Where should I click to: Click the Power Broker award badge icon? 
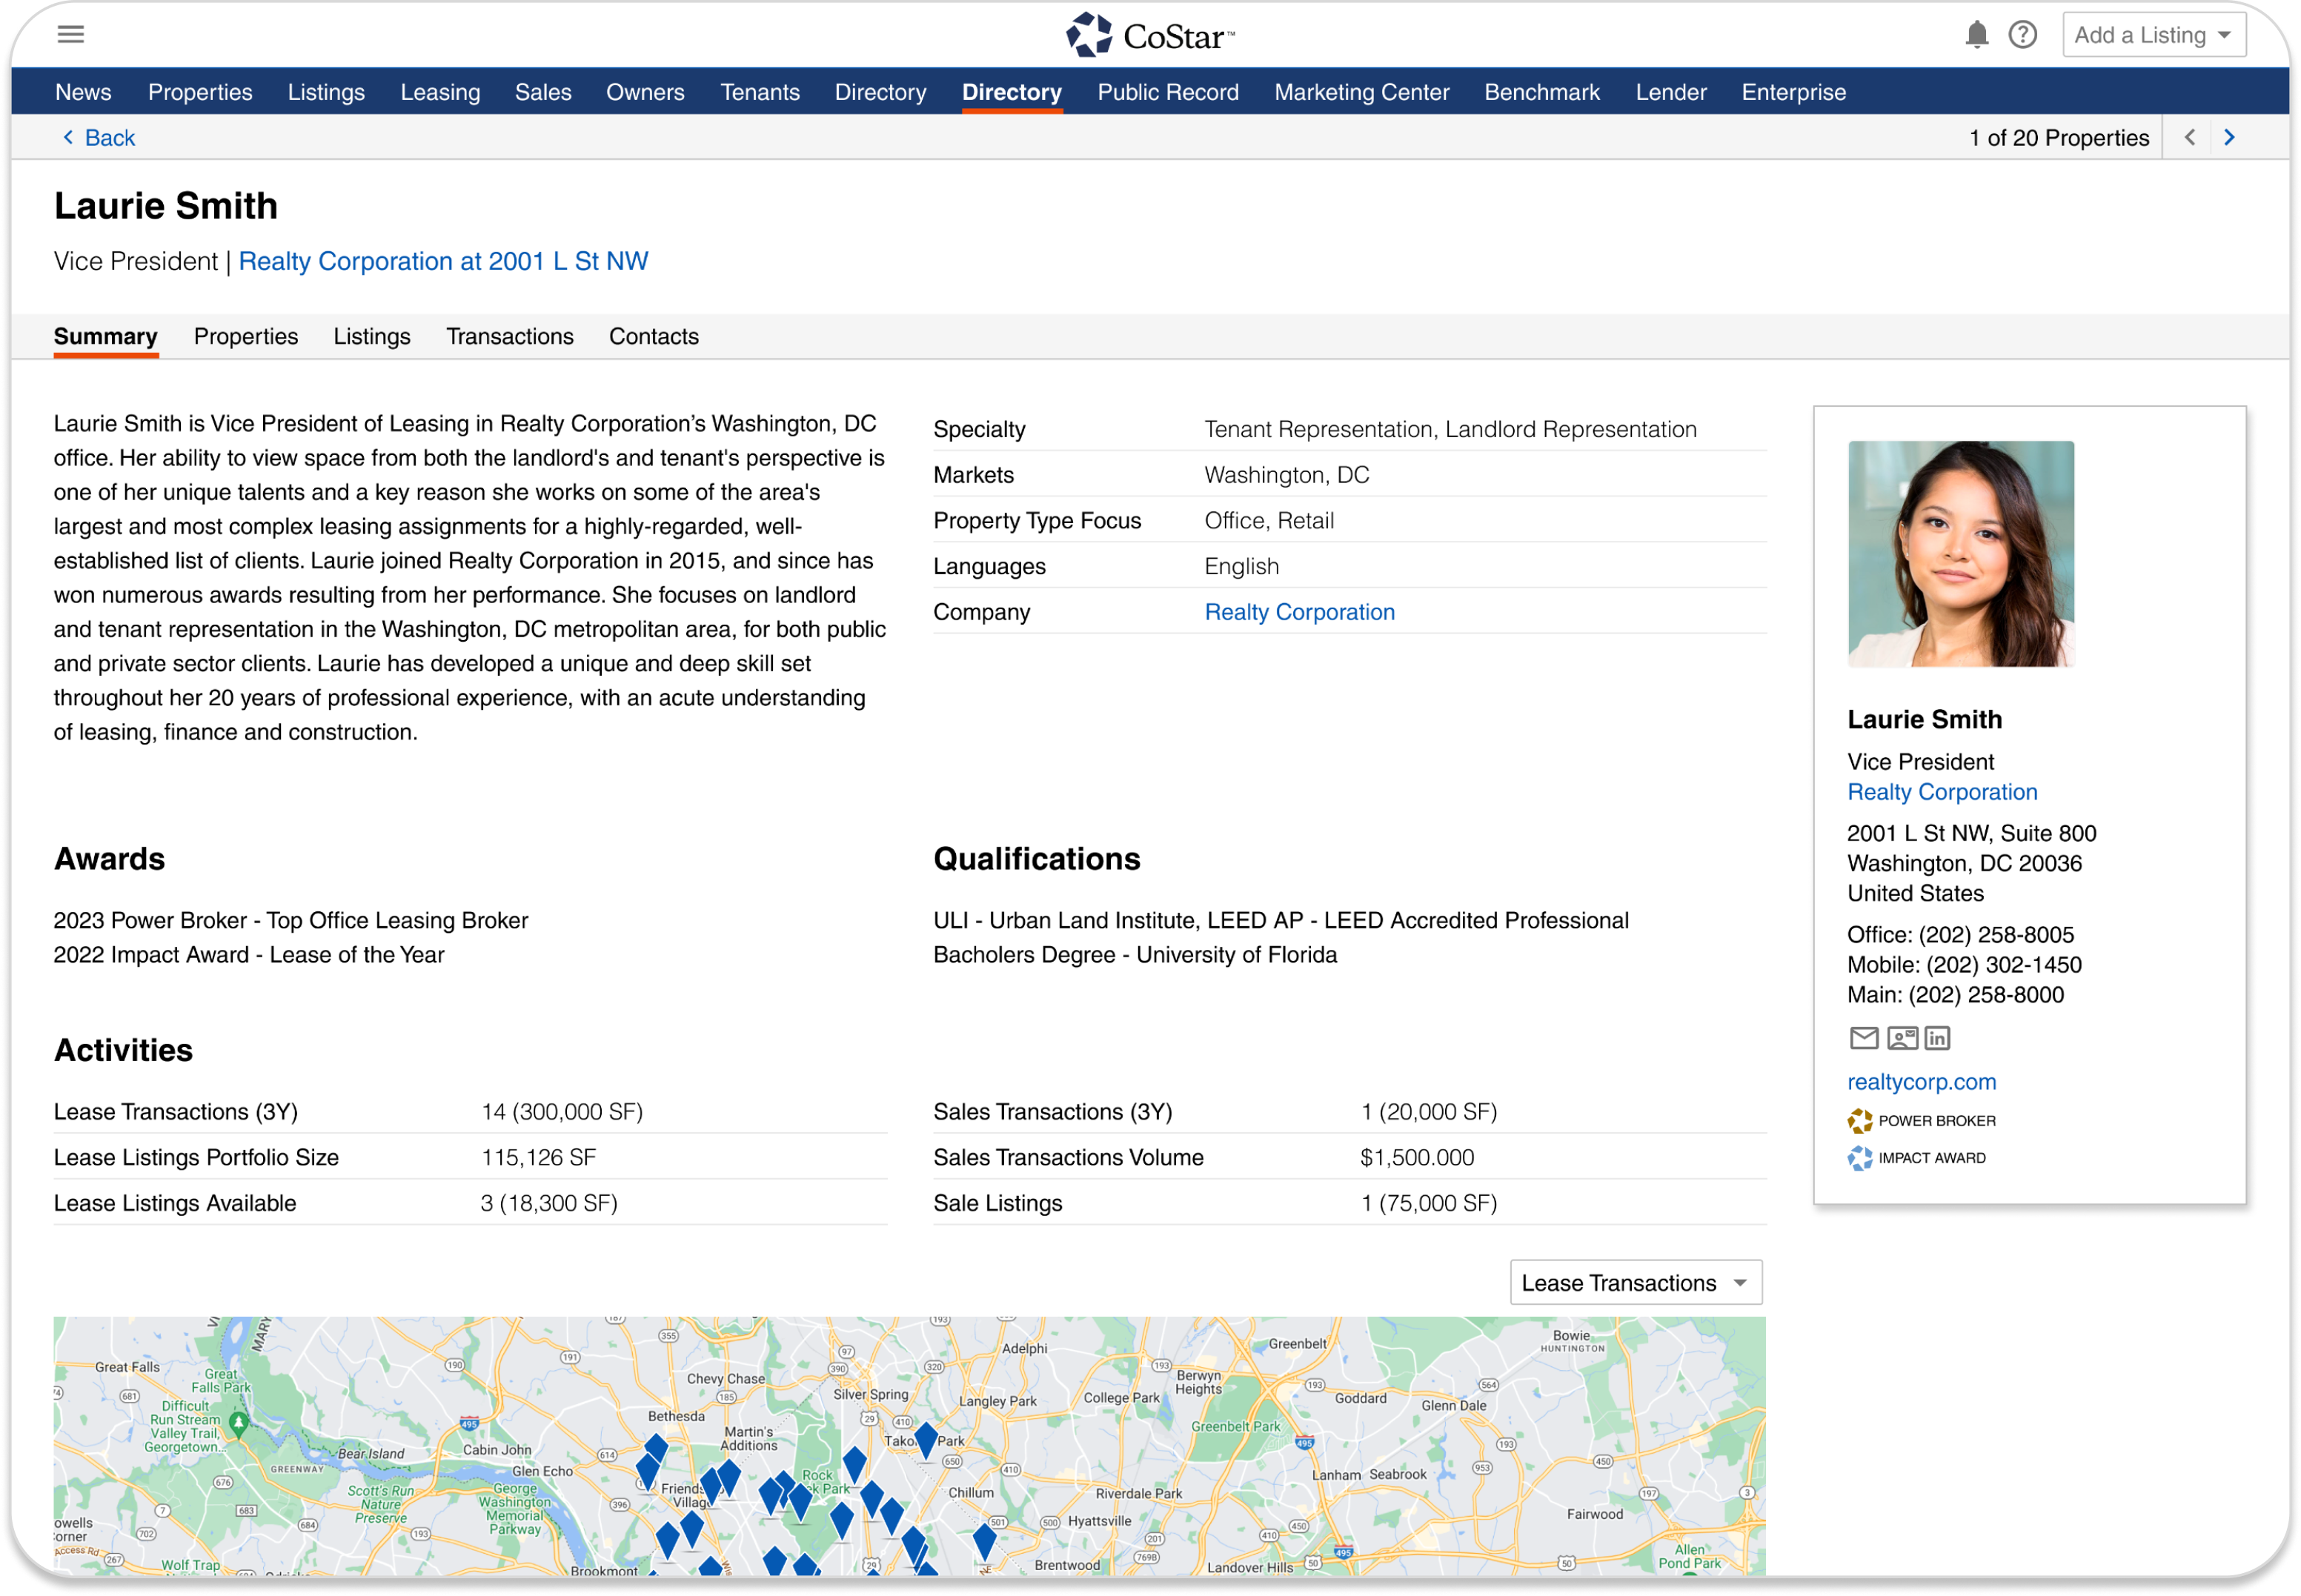(x=1859, y=1120)
